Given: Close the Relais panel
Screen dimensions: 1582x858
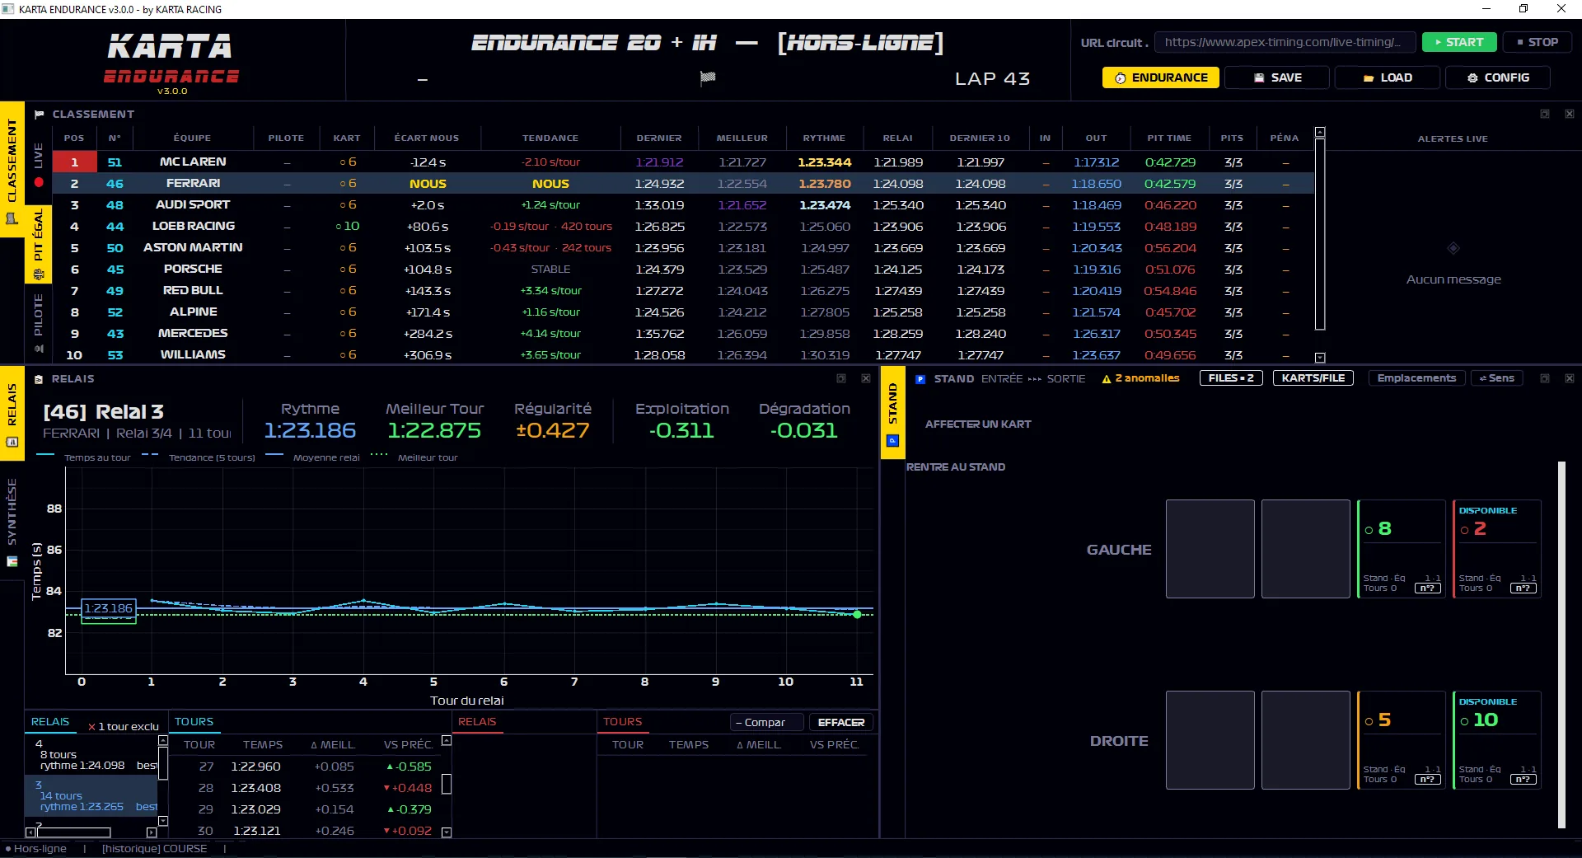Looking at the screenshot, I should point(866,378).
